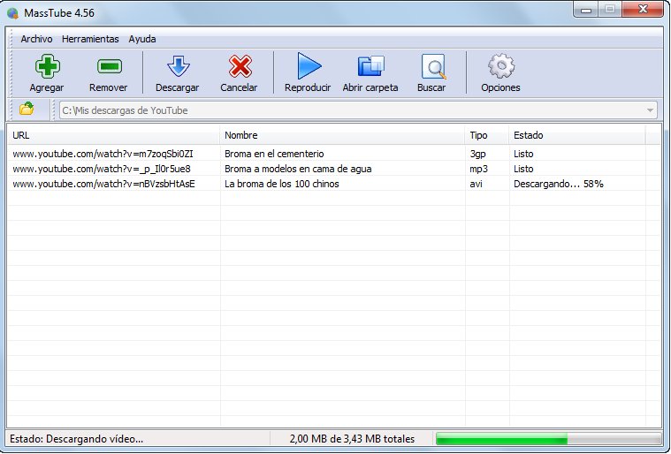Sort by the Tipo column header
This screenshot has width=671, height=454.
pos(486,135)
